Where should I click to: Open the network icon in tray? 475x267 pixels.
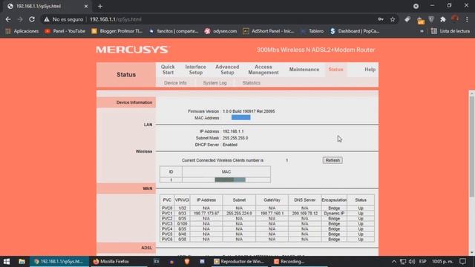click(x=402, y=262)
